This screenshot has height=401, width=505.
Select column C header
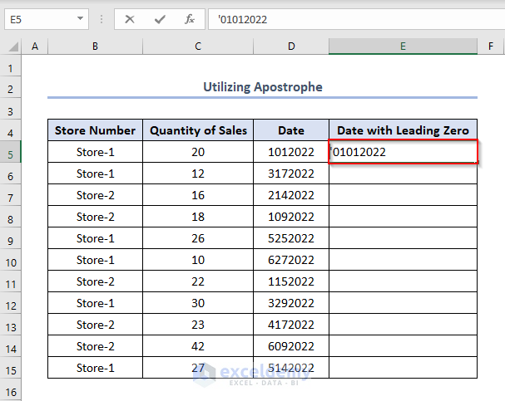[198, 47]
